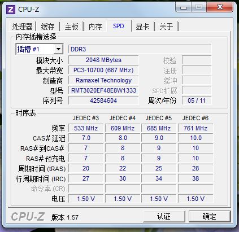
Task: Click the JEDEC #4 column header
Action: (x=123, y=118)
